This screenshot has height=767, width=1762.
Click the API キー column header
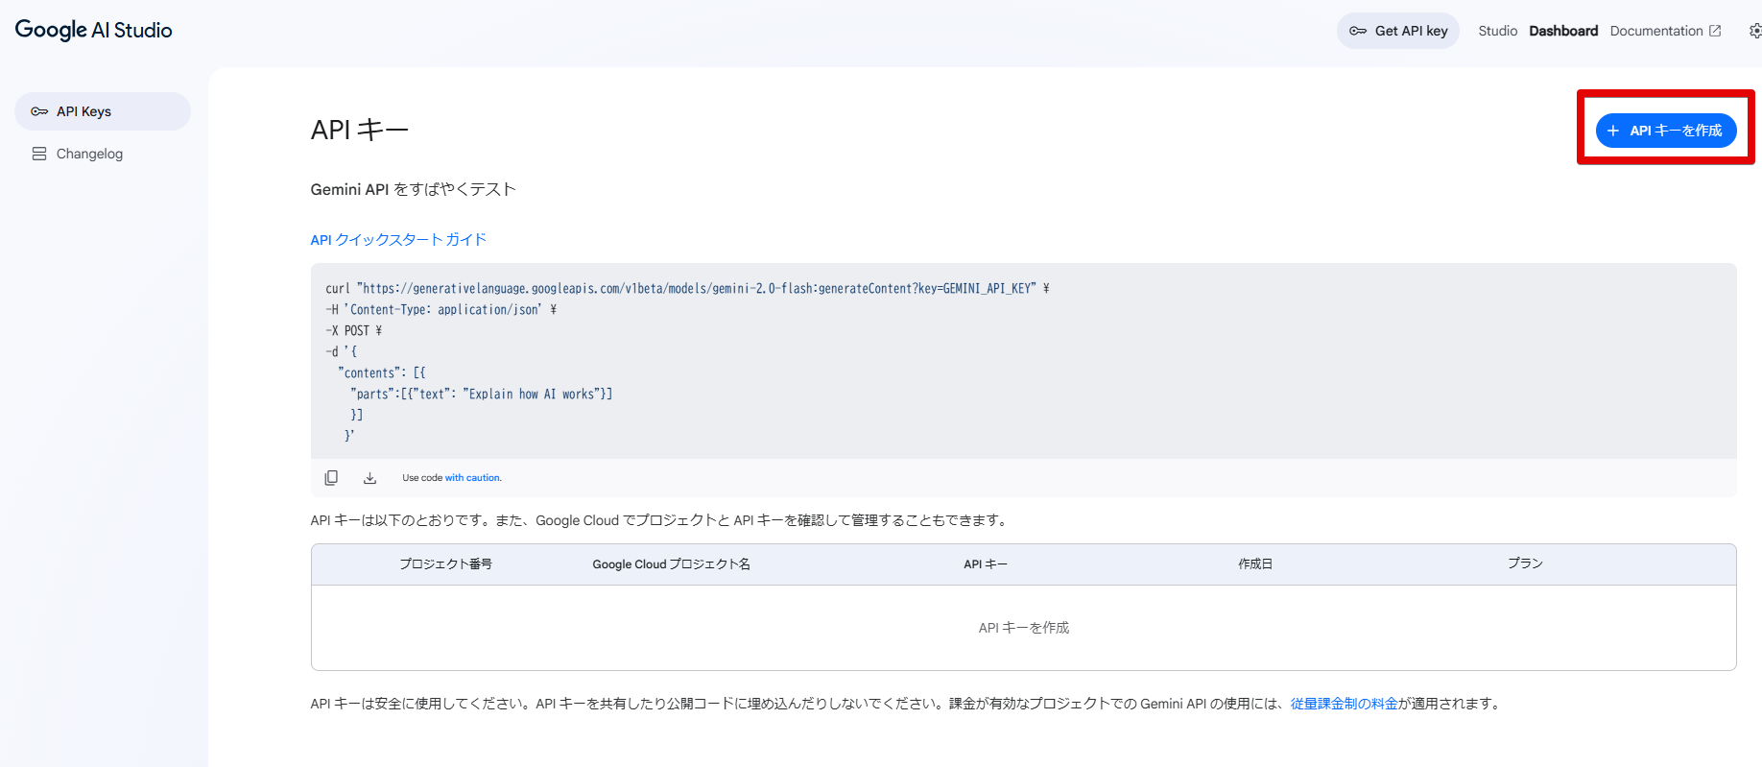click(x=986, y=564)
